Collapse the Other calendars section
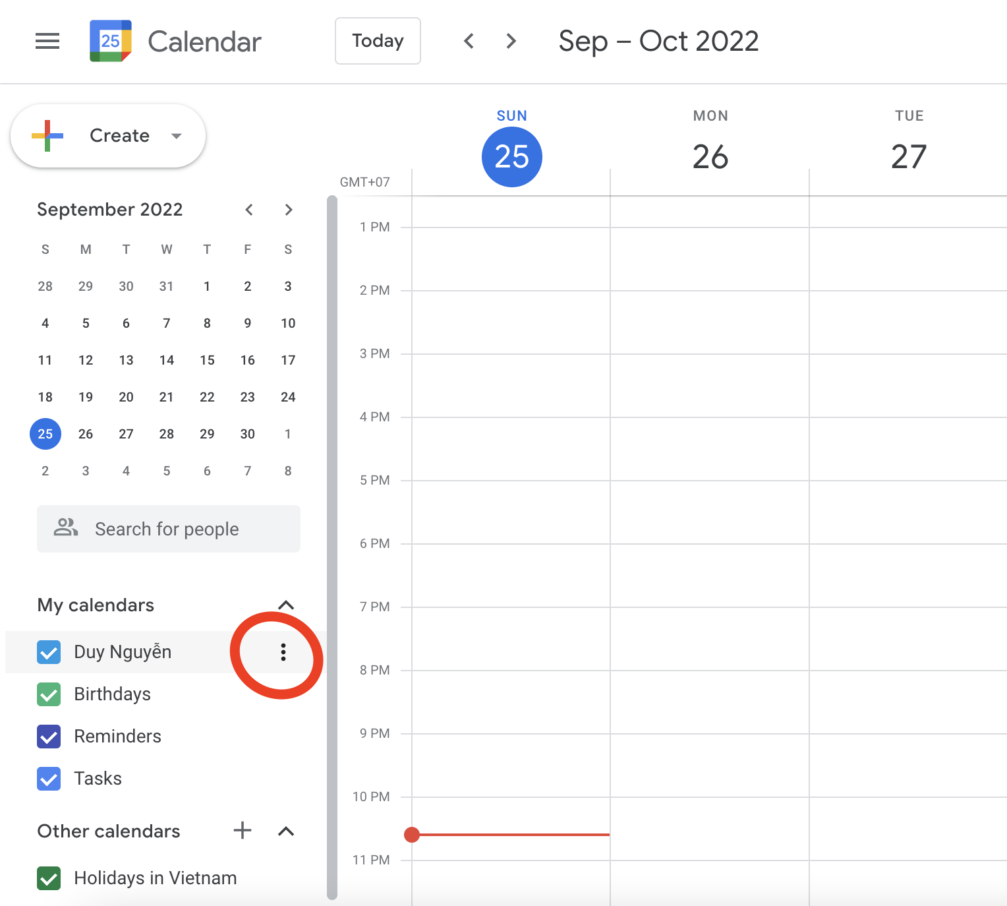The width and height of the screenshot is (1007, 906). 286,831
